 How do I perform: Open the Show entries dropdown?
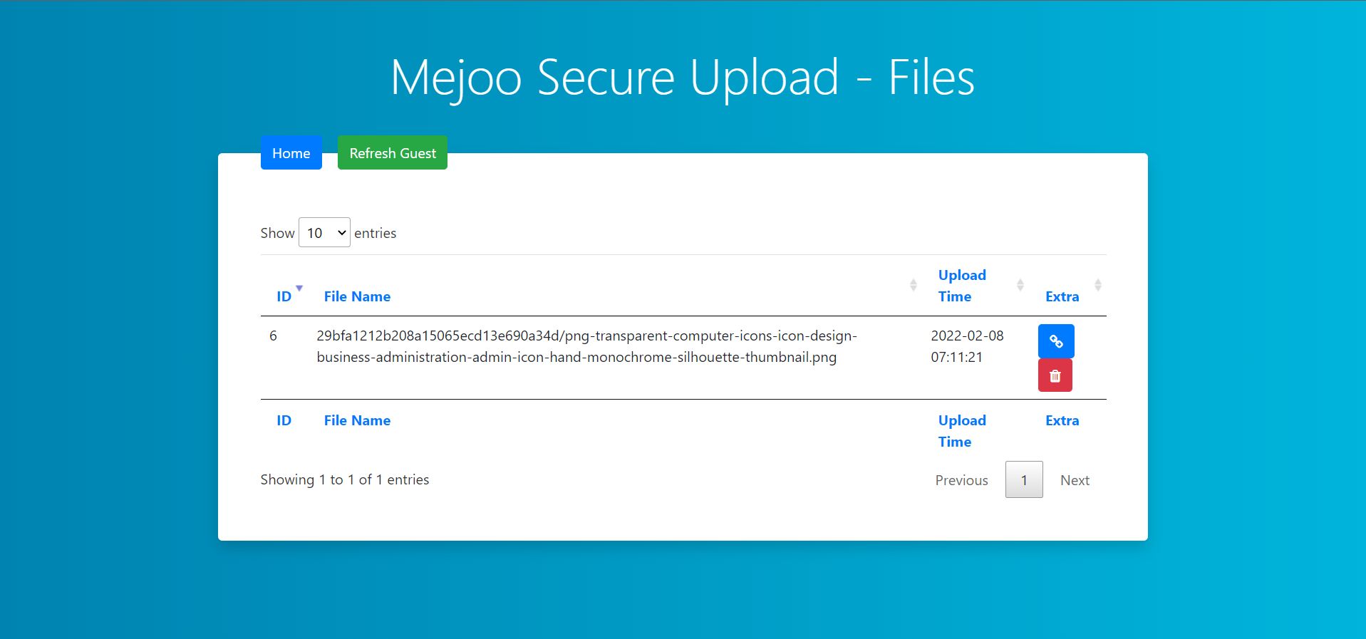324,233
